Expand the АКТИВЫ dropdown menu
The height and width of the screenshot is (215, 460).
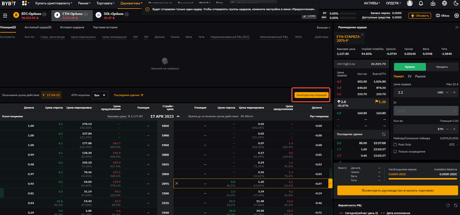pyautogui.click(x=372, y=3)
